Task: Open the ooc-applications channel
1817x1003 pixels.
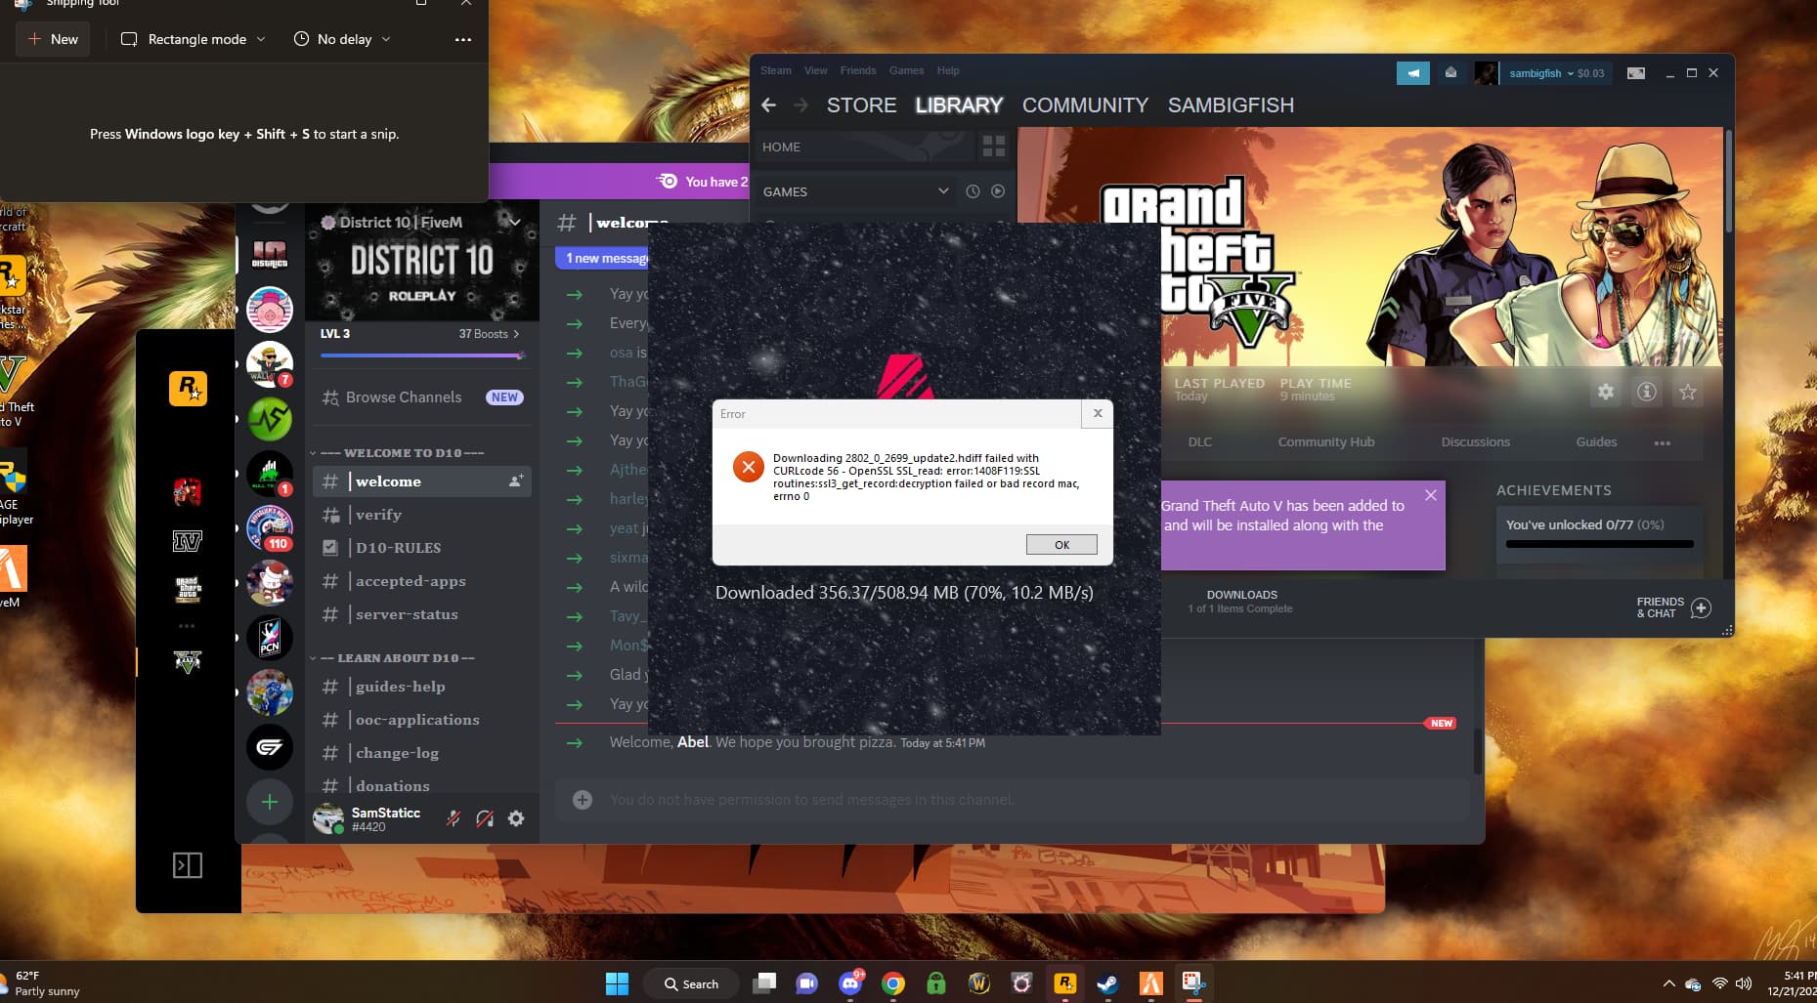Action: point(422,720)
